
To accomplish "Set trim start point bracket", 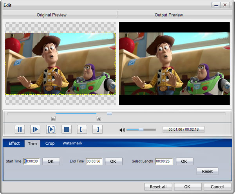I will click(82, 129).
